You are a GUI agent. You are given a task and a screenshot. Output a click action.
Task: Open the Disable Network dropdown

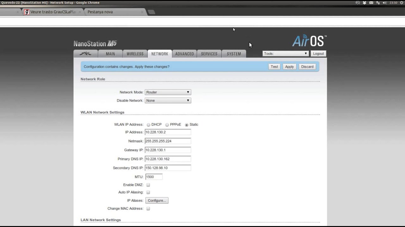tap(168, 101)
